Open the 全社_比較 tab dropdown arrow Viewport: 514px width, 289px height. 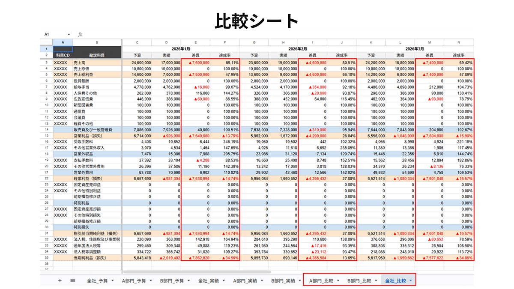coord(411,281)
